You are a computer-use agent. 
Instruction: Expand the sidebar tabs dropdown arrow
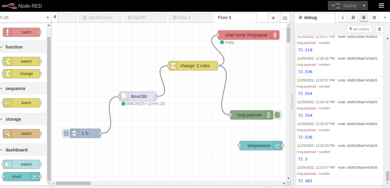(x=385, y=18)
